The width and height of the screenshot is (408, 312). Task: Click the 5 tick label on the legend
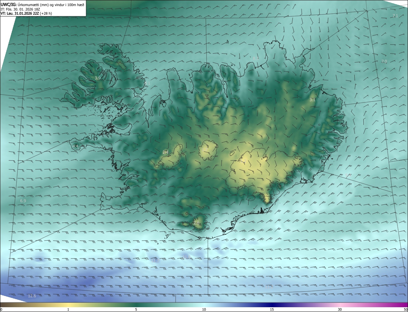pos(136,309)
